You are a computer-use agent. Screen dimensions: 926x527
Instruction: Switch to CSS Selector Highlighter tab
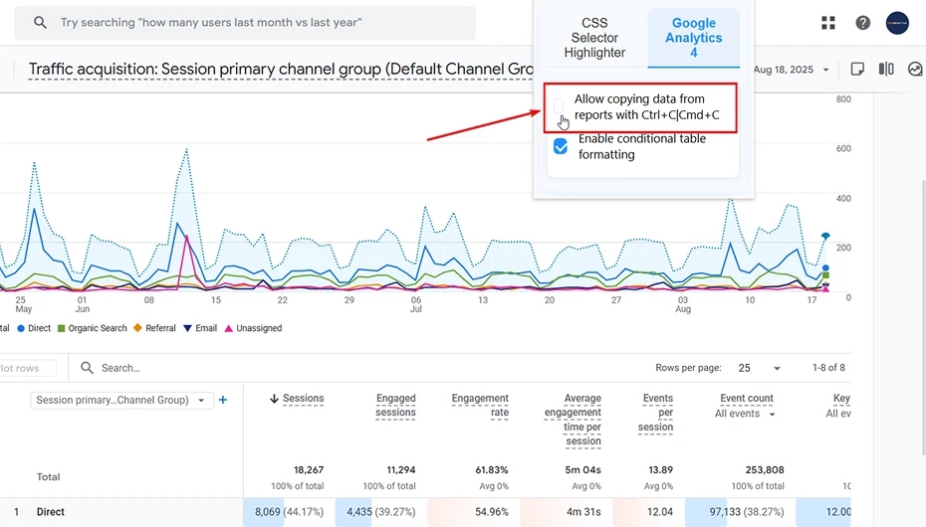tap(594, 38)
